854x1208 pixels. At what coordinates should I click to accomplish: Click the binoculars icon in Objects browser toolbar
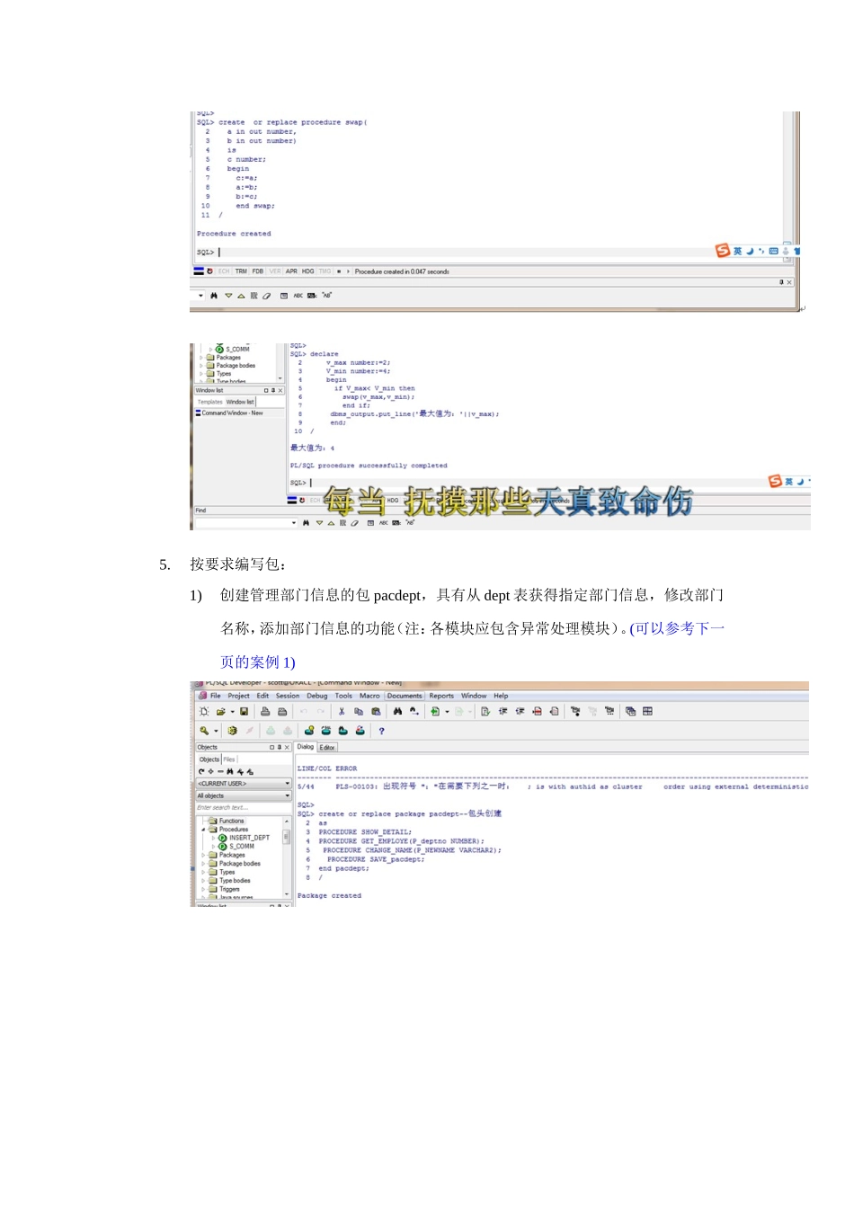230,771
